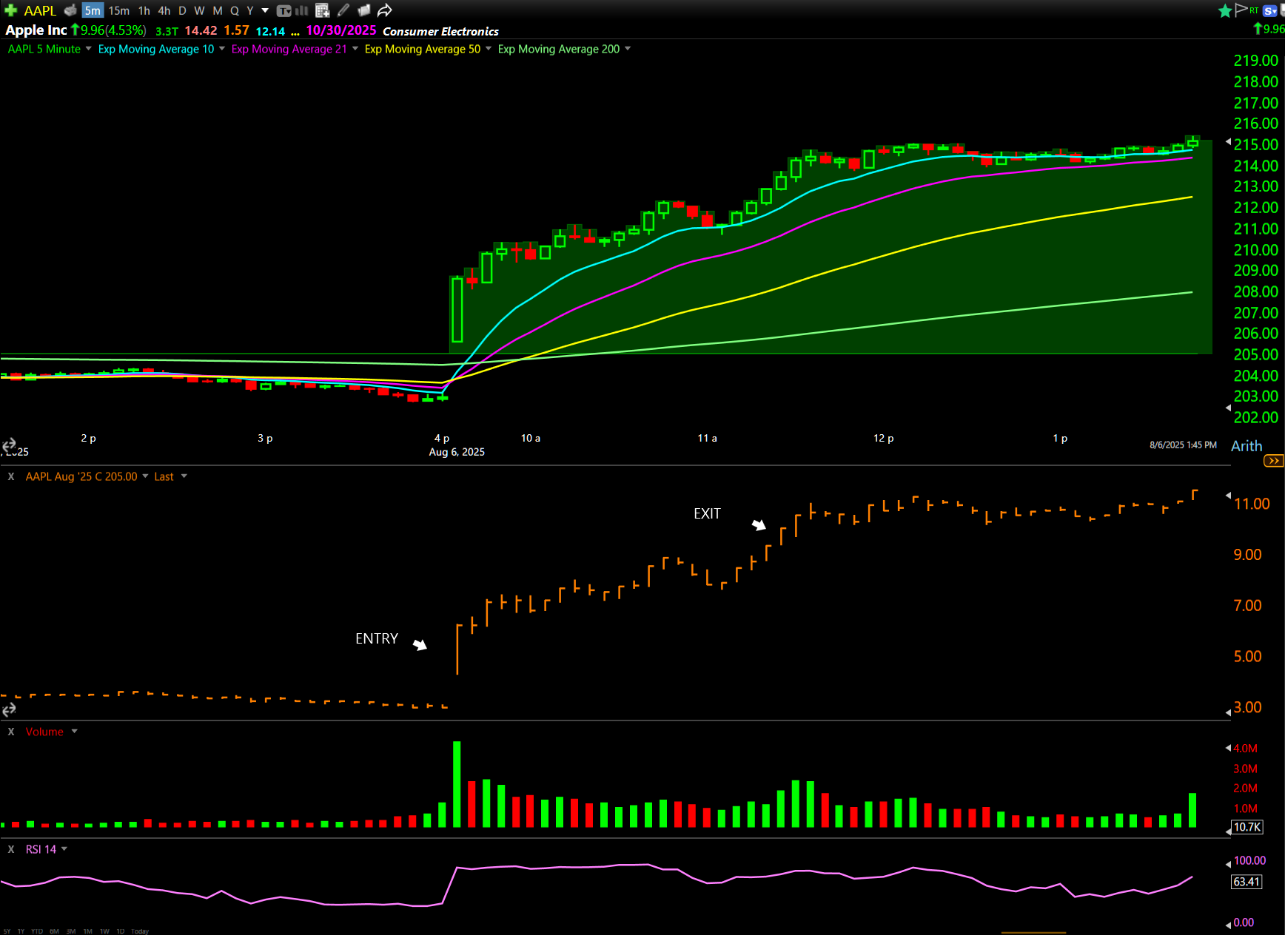Click the bar chart style icon

click(x=302, y=10)
